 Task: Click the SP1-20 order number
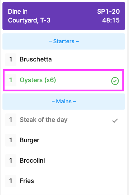(108, 12)
